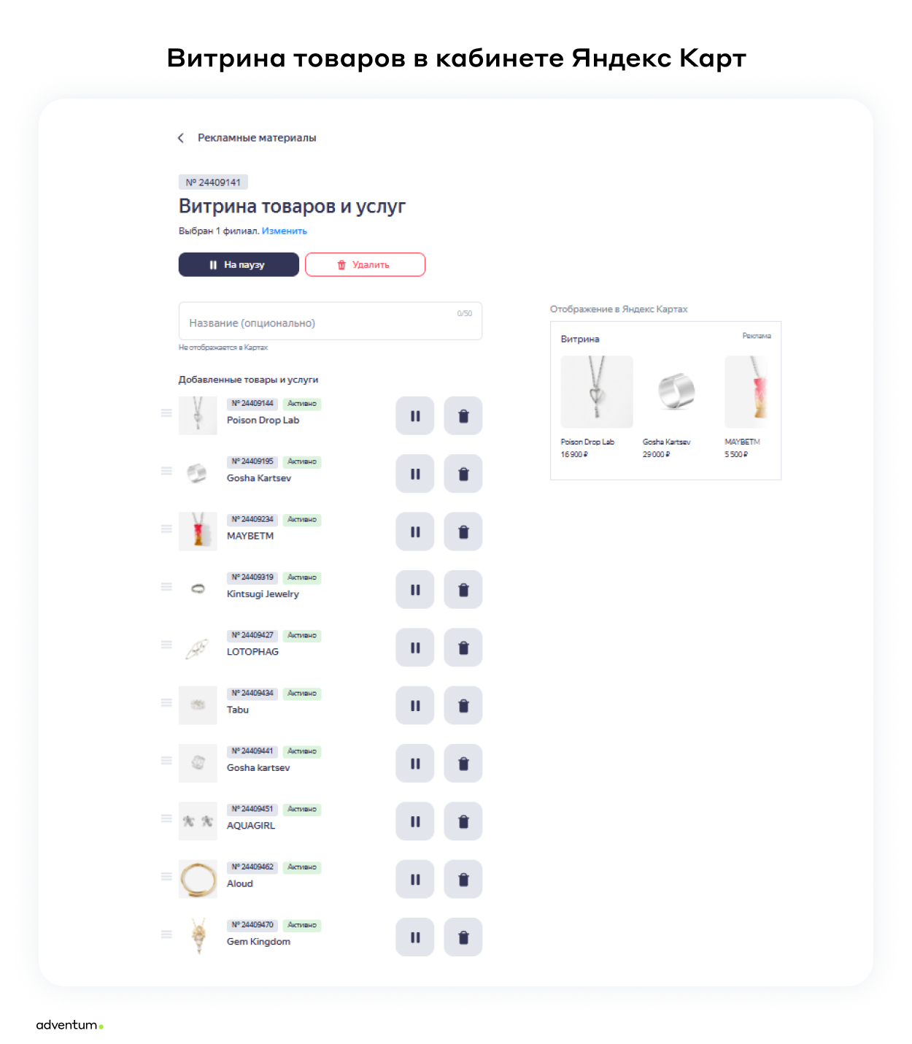
Task: Delete the Gosha Kartsev item with ID 24409195
Action: coord(463,474)
